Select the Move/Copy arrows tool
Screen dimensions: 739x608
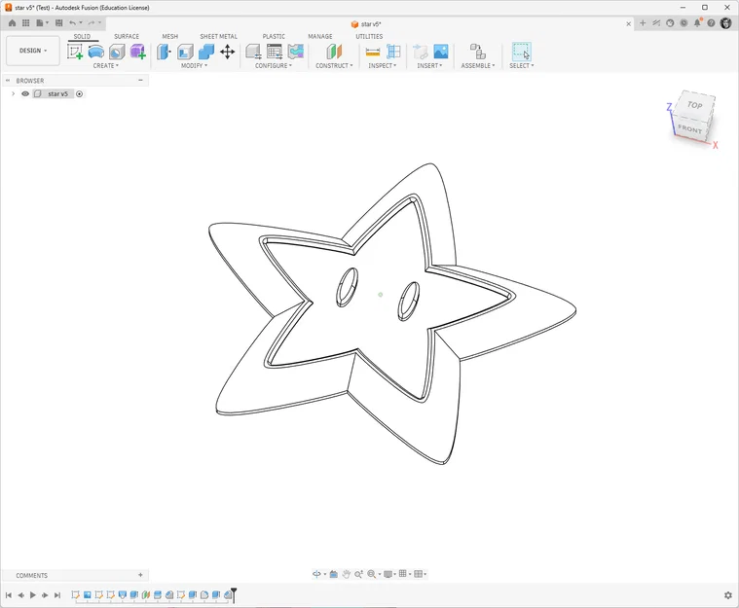[227, 52]
